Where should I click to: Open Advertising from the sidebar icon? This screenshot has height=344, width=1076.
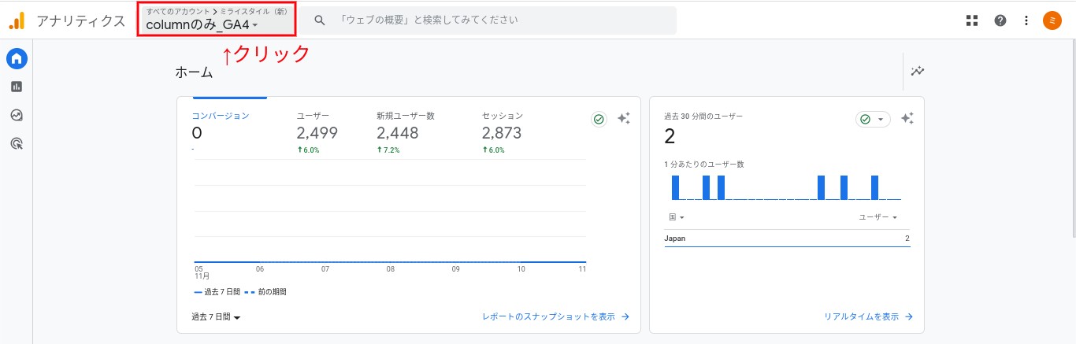[x=17, y=143]
